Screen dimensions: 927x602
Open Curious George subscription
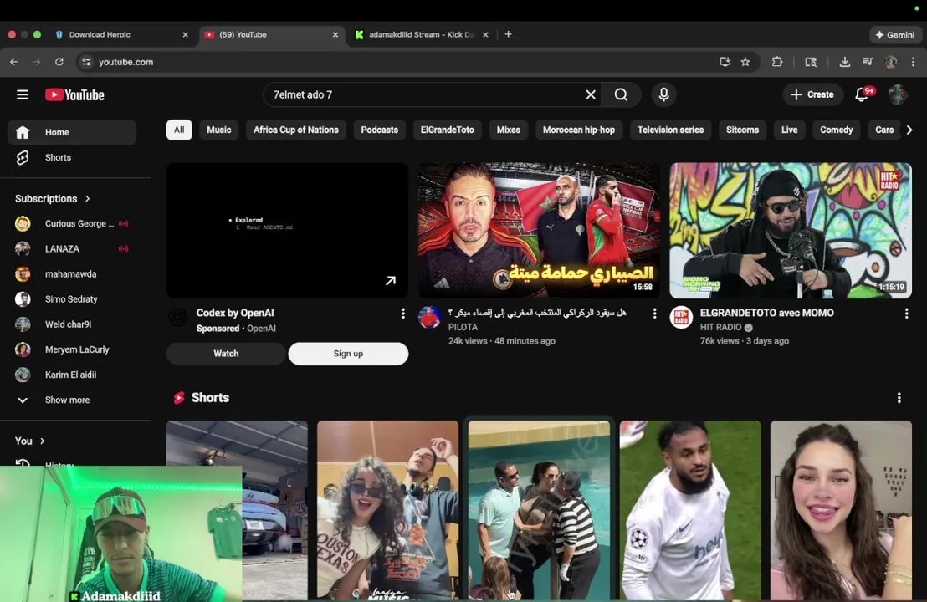pos(72,224)
